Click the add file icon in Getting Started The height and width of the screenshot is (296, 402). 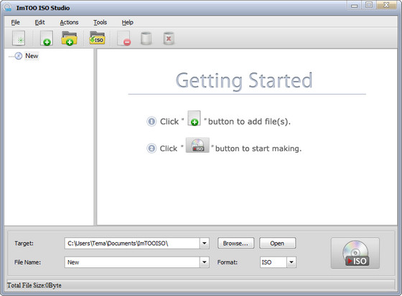pyautogui.click(x=194, y=118)
